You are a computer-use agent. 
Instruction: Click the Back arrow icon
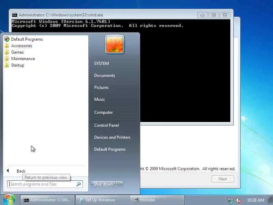point(8,170)
